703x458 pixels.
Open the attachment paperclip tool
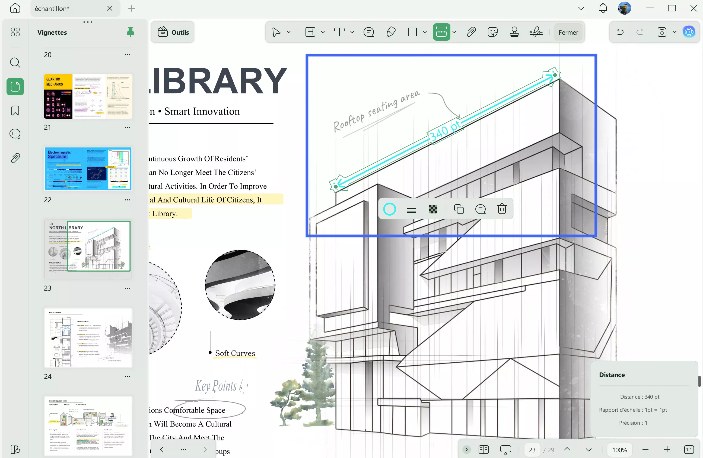point(471,32)
